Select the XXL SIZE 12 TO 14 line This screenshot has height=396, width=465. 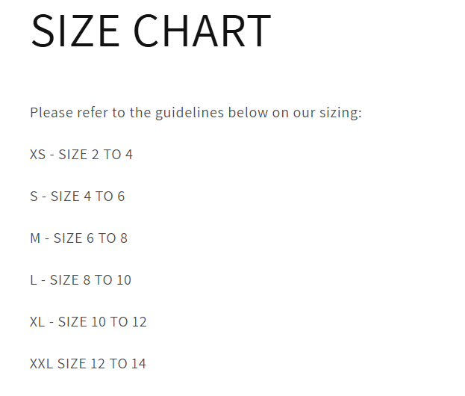[x=88, y=364]
